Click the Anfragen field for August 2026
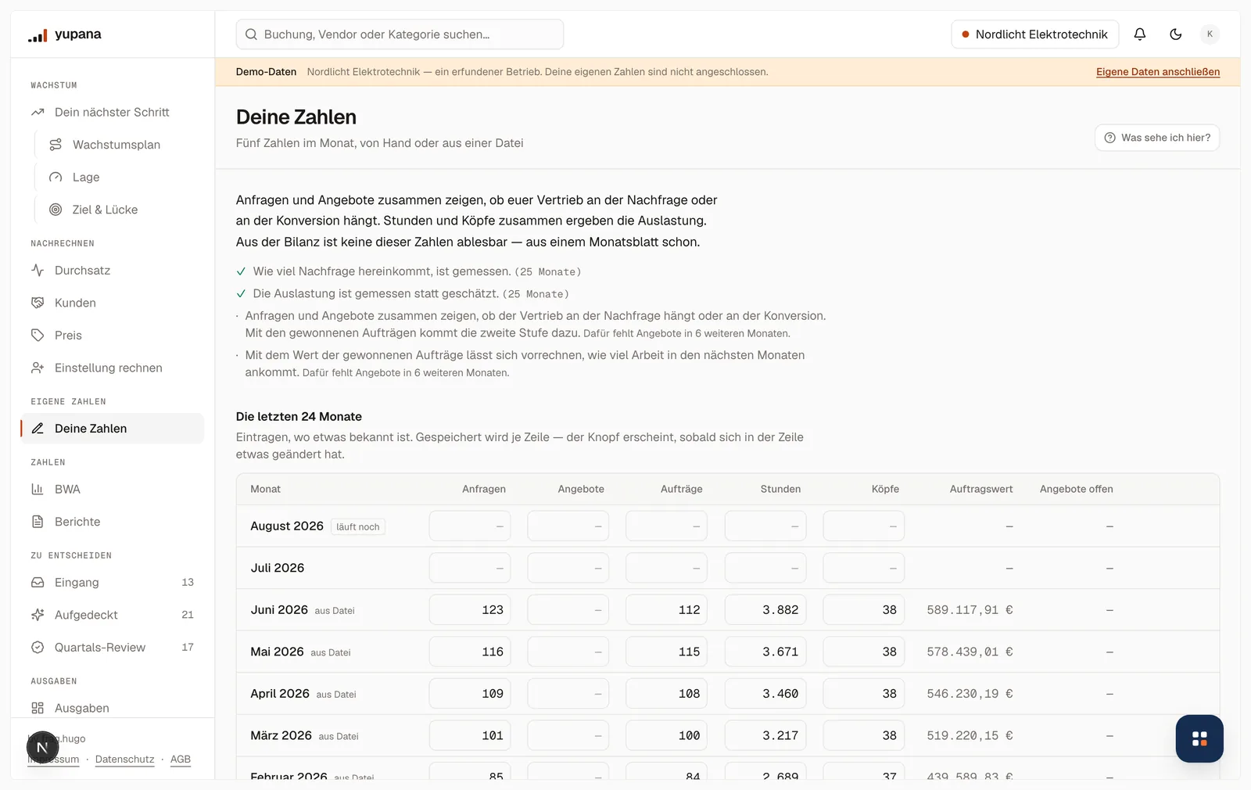The height and width of the screenshot is (790, 1251). [470, 526]
